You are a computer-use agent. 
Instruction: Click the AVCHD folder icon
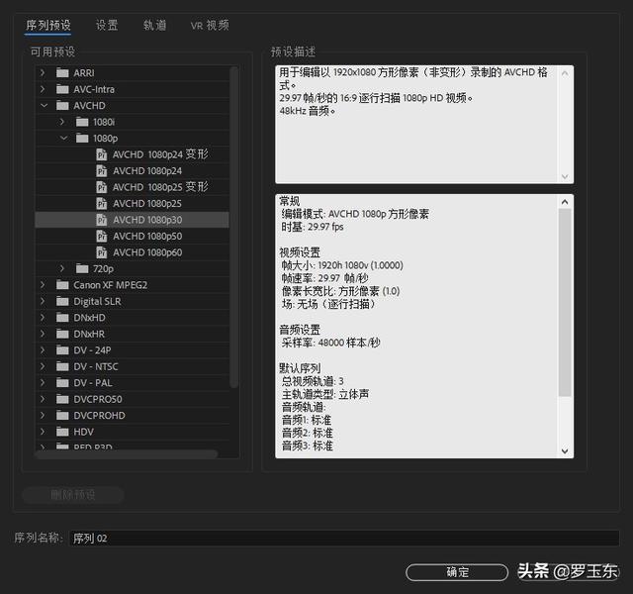pos(62,106)
